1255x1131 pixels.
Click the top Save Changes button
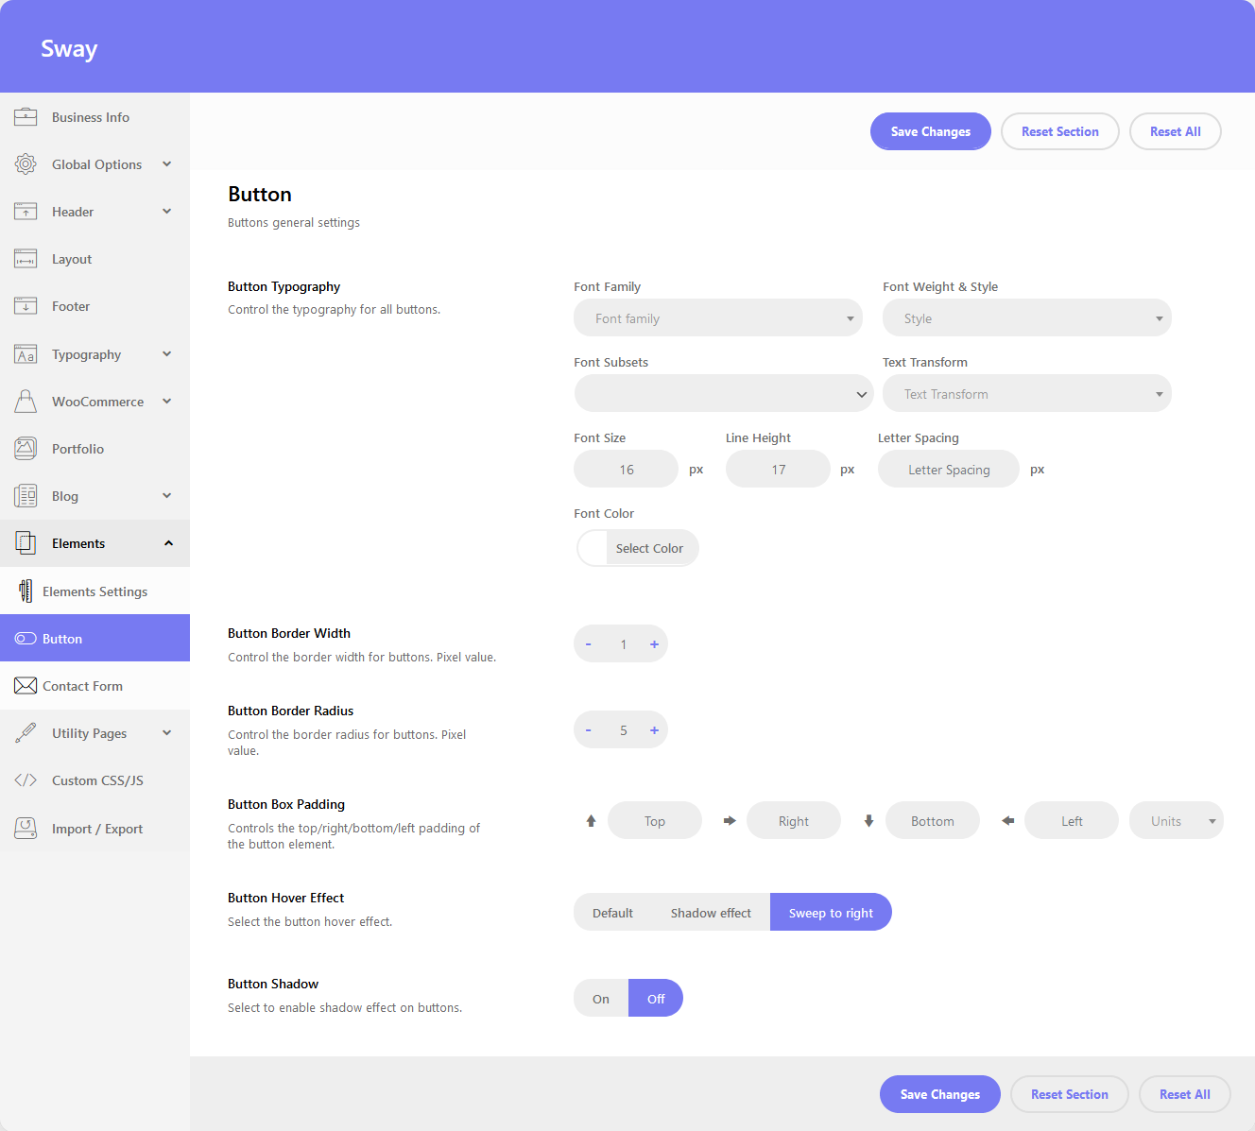(930, 131)
